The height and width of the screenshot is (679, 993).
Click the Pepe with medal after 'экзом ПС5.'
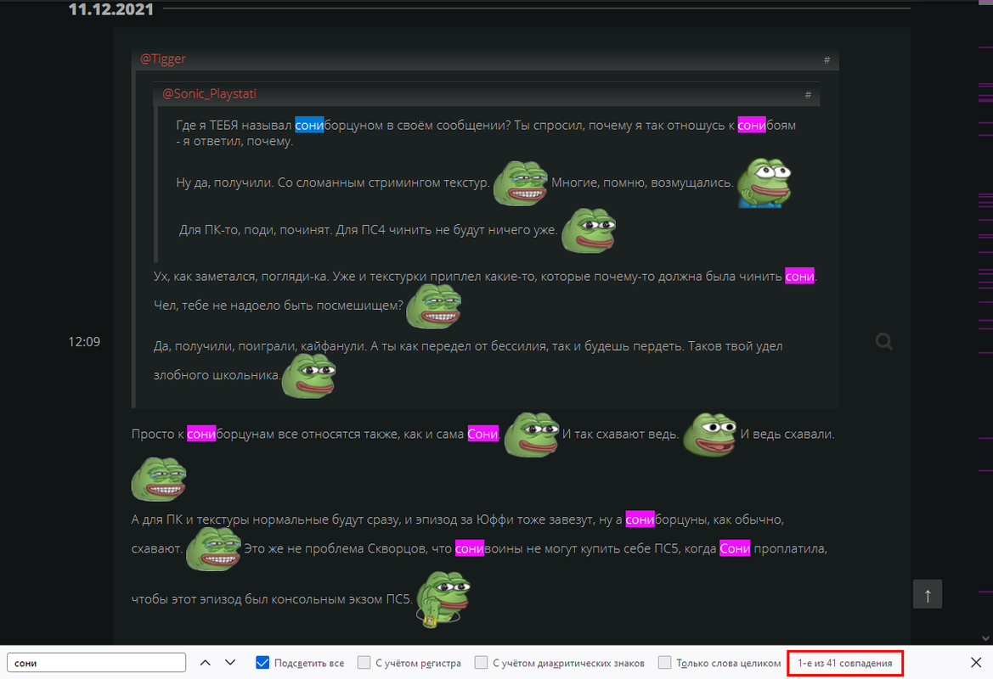point(443,599)
